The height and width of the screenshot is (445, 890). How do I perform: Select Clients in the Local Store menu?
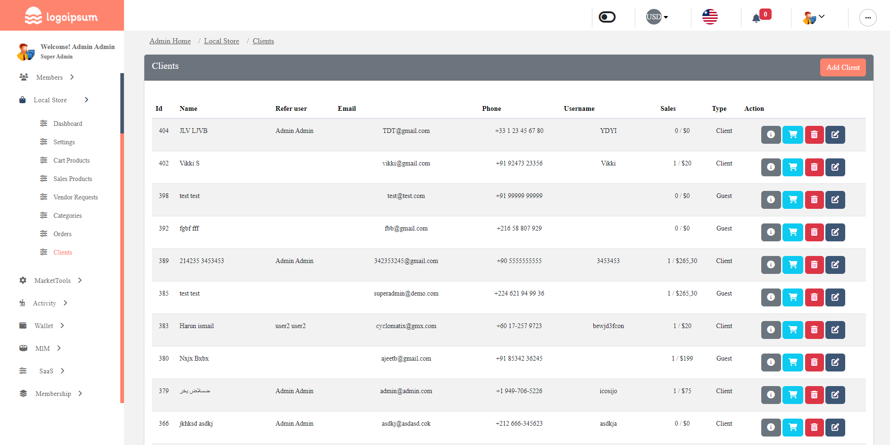63,252
